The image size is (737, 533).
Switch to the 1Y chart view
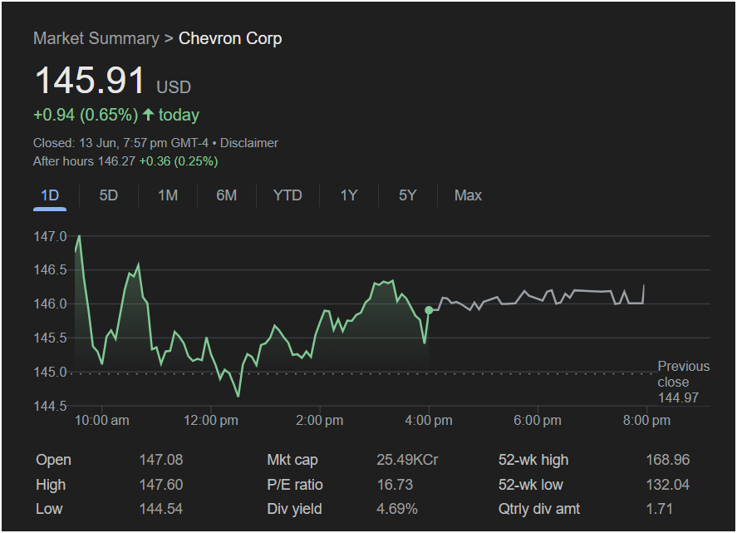click(x=349, y=195)
